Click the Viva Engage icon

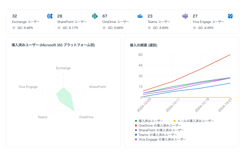pyautogui.click(x=230, y=16)
